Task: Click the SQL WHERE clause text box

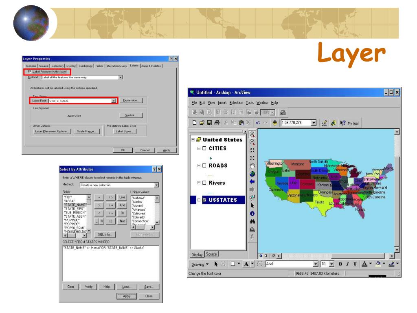Action: pos(111,263)
